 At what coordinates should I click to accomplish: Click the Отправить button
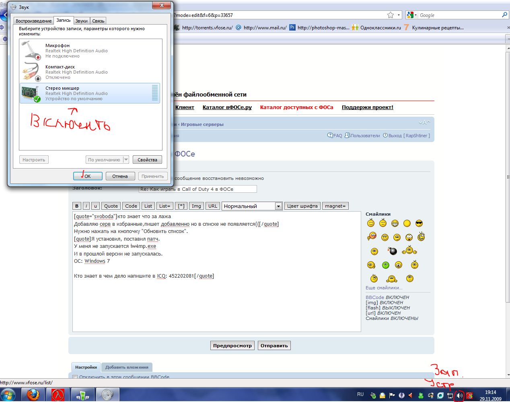click(x=274, y=346)
